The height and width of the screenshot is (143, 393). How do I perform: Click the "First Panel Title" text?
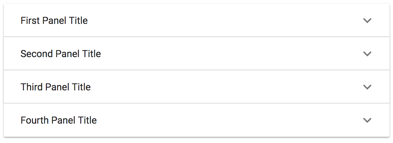[x=54, y=21]
